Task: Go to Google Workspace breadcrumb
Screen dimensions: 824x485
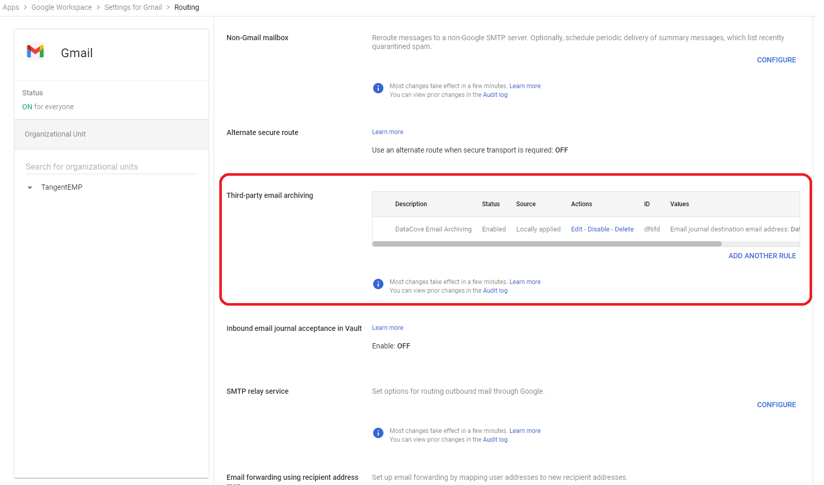Action: tap(61, 7)
